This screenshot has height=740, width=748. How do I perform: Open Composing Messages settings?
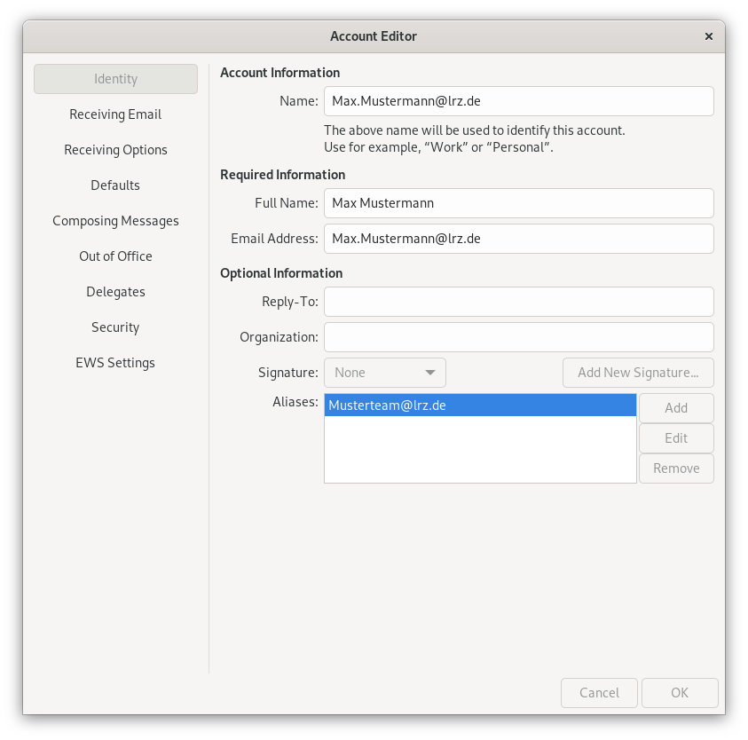(115, 220)
